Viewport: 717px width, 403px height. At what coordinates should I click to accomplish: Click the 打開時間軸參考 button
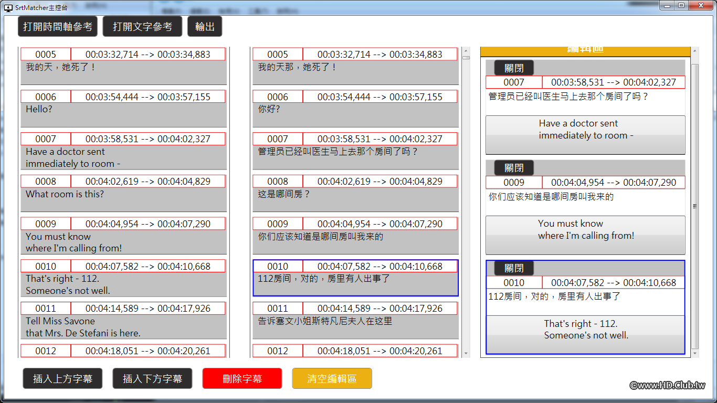pyautogui.click(x=58, y=26)
